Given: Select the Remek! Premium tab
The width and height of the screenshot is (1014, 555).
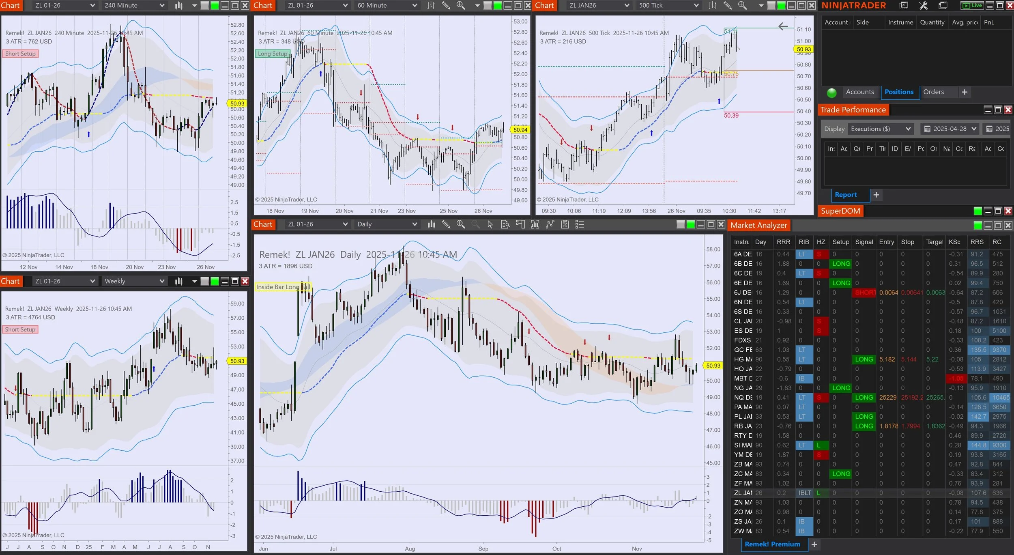Looking at the screenshot, I should 772,544.
